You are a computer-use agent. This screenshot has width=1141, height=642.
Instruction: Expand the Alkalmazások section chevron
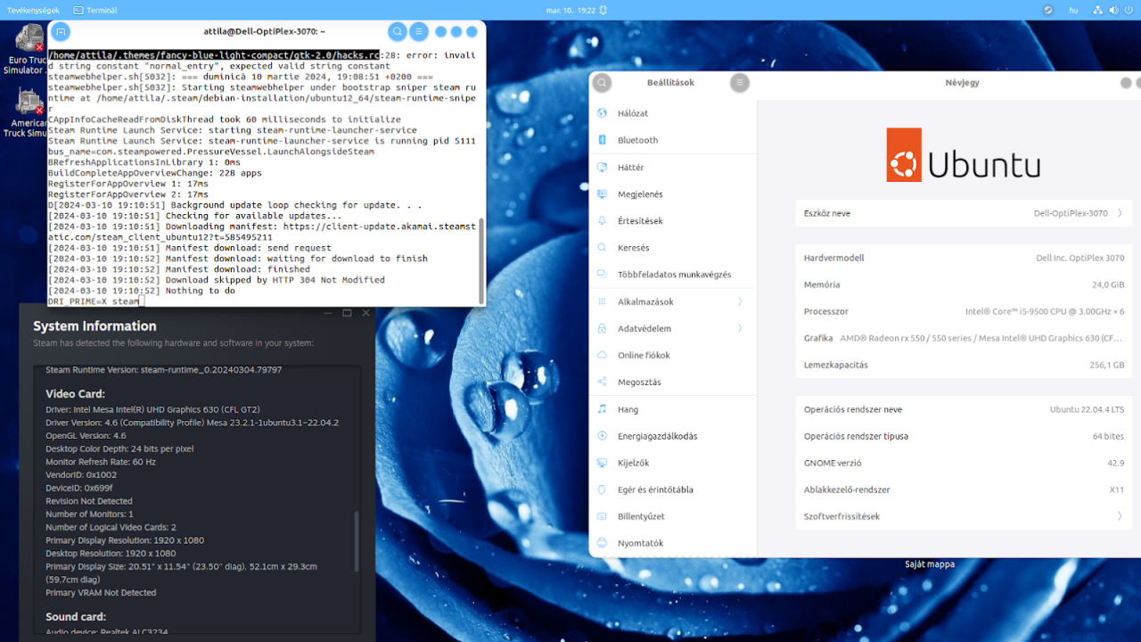pos(740,301)
